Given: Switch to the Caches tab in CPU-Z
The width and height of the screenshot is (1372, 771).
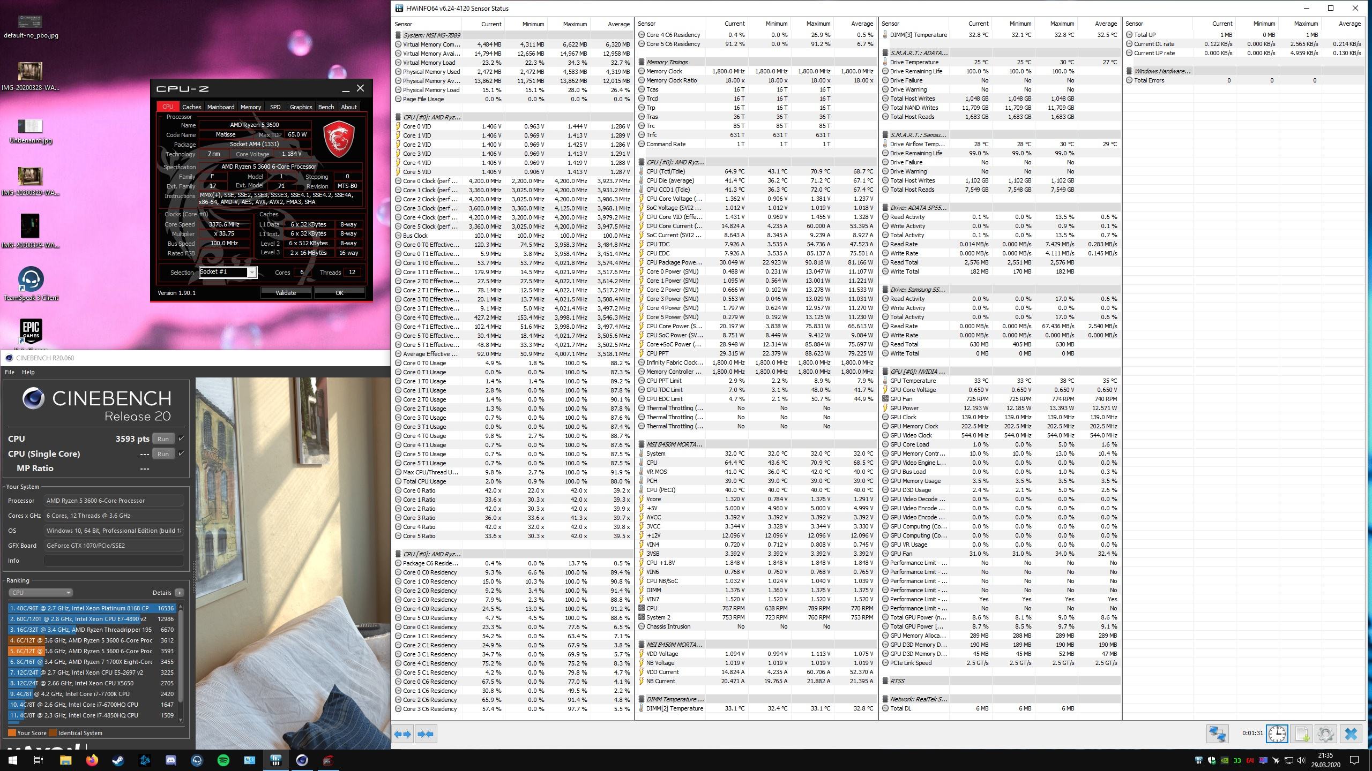Looking at the screenshot, I should 191,107.
